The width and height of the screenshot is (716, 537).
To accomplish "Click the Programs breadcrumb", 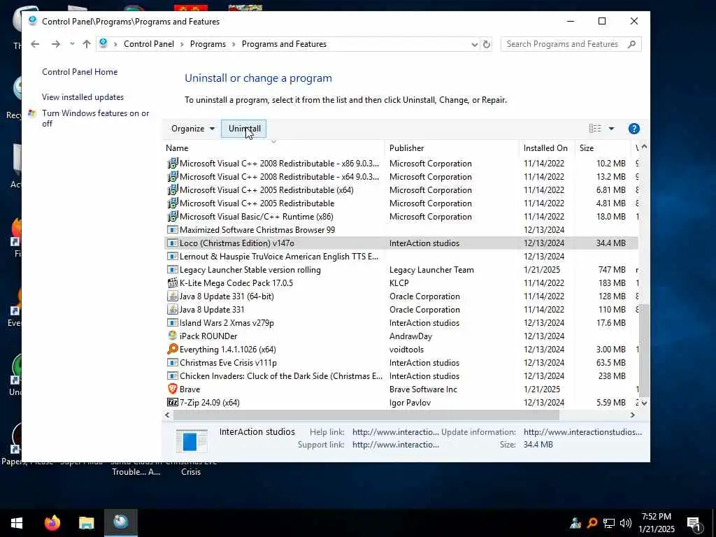I will click(208, 44).
